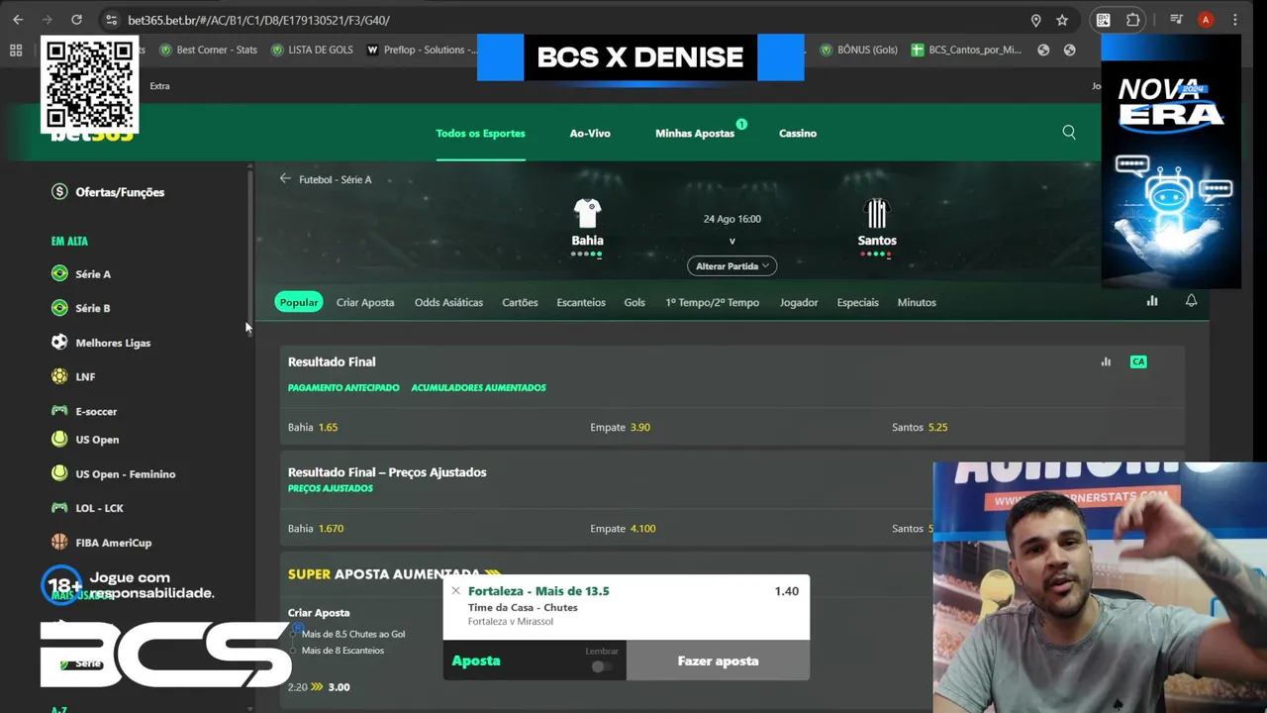Switch to the 1º Tempo/2º Tempo tab
This screenshot has height=713, width=1267.
coord(712,302)
